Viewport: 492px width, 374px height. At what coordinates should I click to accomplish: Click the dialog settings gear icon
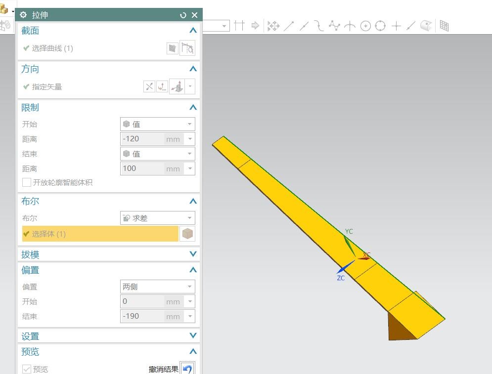click(x=23, y=15)
